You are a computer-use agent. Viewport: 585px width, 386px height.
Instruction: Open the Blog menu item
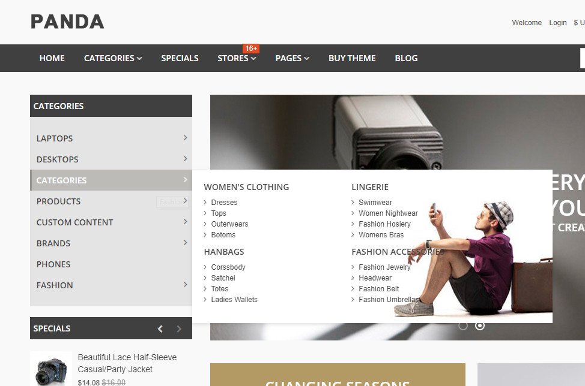406,58
